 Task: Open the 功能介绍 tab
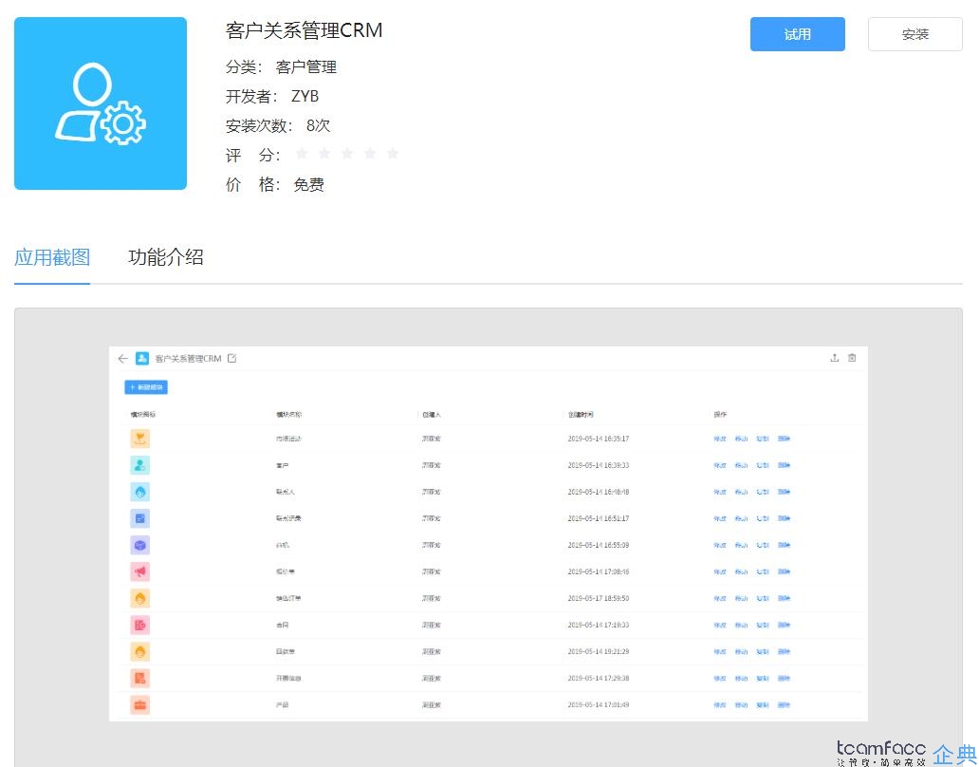165,257
